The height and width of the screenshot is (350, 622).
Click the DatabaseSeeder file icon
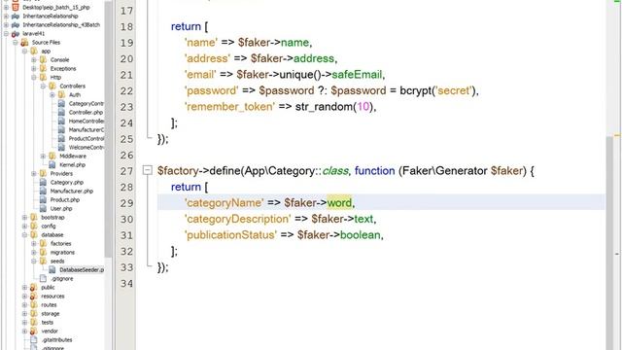[52, 270]
